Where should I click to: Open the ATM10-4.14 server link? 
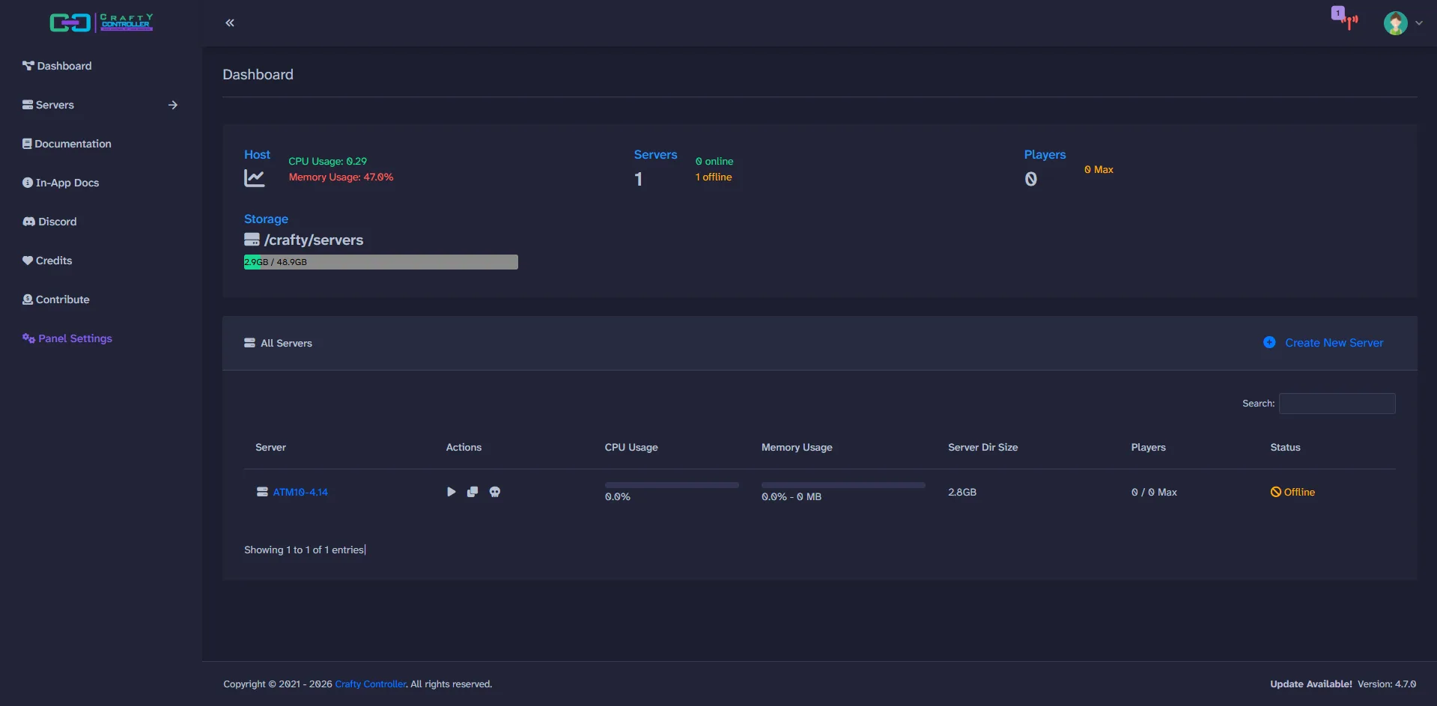[300, 492]
